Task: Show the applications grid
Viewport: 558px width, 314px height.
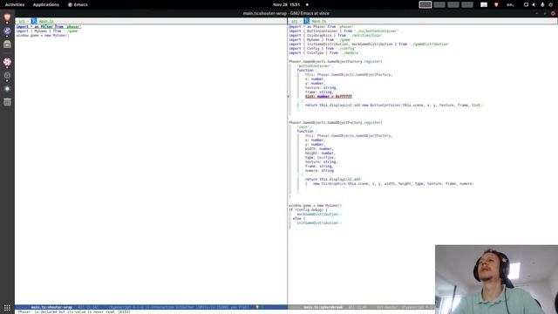Action: 7,307
